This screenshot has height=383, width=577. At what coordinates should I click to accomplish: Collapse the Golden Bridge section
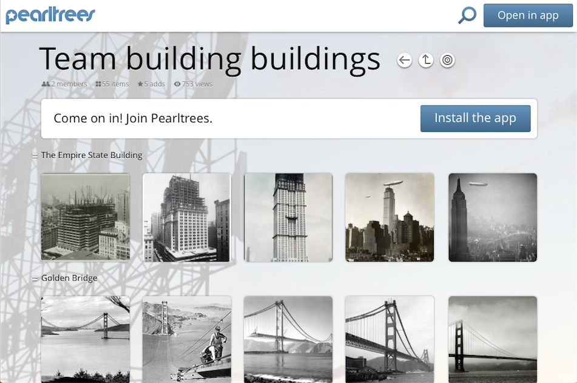[35, 279]
